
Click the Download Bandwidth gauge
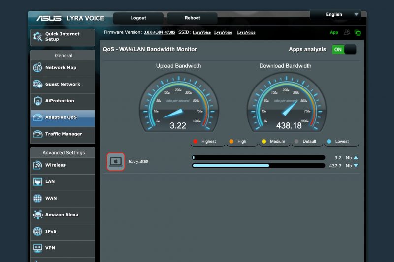click(287, 102)
